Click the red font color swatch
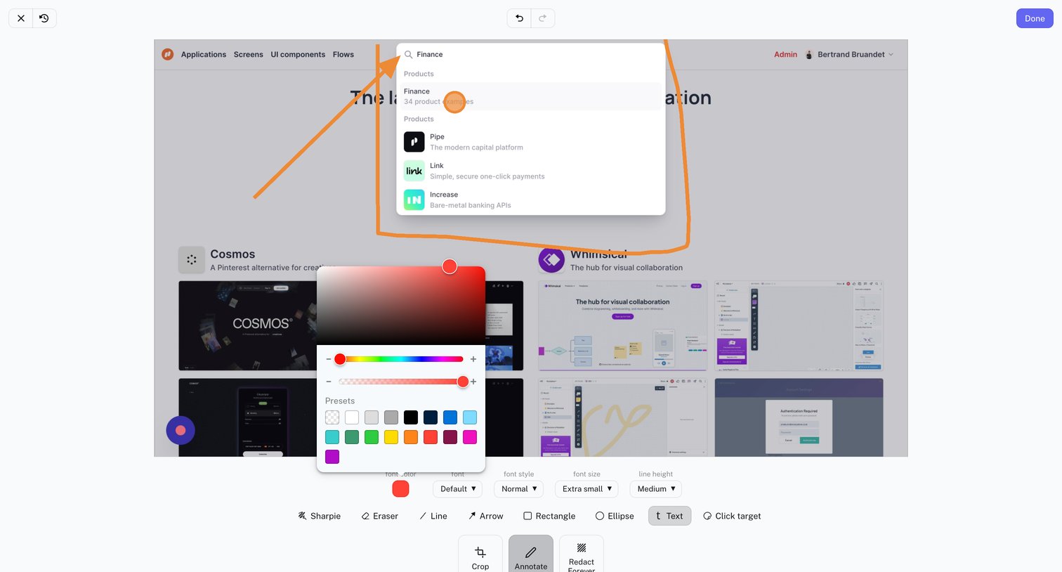Screen dimensions: 1062x572 tap(400, 489)
